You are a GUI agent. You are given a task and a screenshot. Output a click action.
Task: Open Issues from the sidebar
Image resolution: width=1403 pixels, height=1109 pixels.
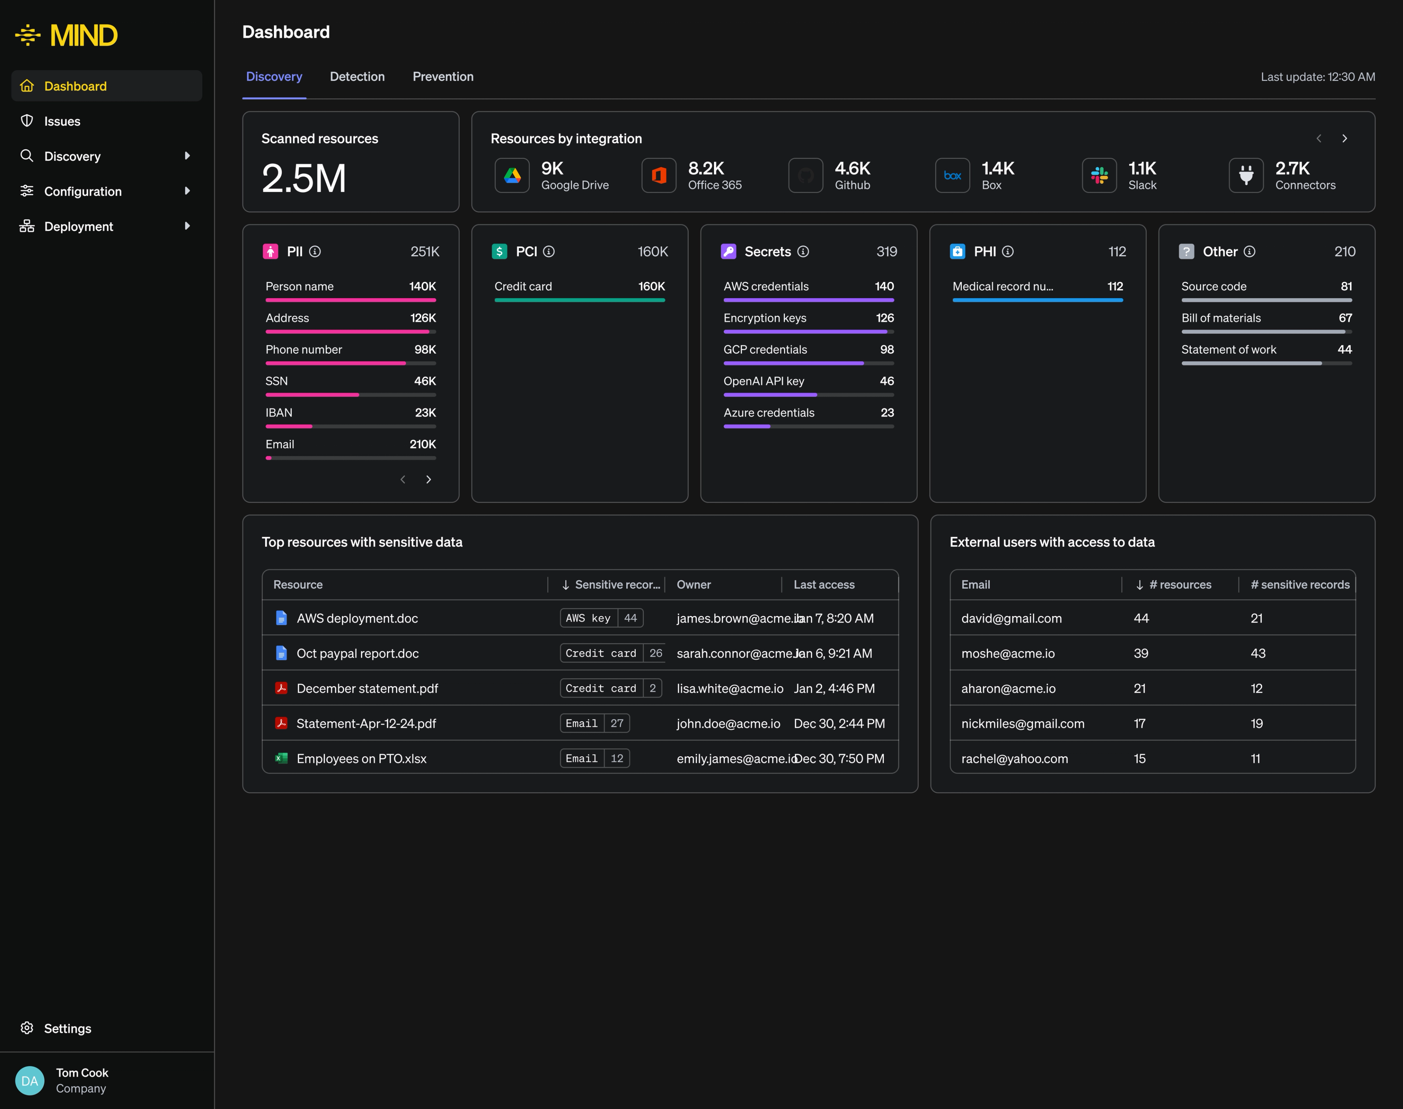pyautogui.click(x=62, y=121)
